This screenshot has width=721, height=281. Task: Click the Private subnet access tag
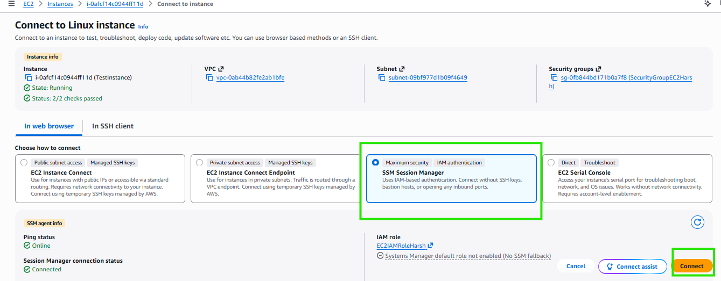pyautogui.click(x=235, y=162)
